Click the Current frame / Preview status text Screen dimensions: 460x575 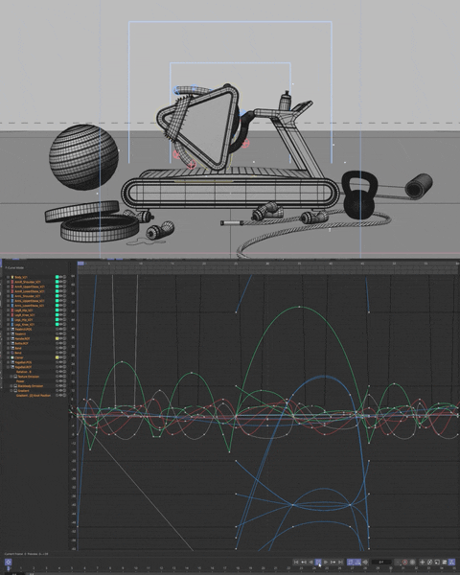coord(26,554)
